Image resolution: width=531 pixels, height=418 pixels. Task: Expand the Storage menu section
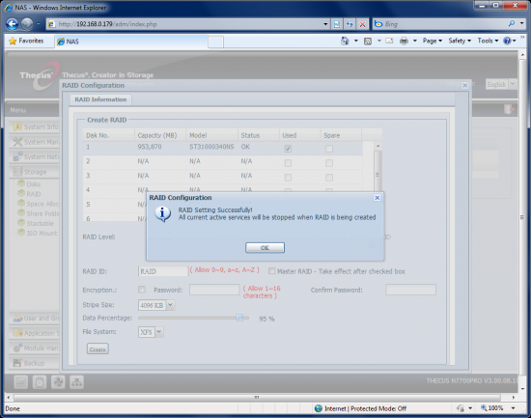coord(34,172)
